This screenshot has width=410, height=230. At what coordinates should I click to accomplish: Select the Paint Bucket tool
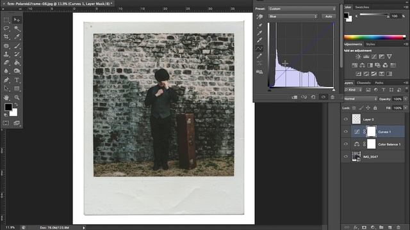tap(17, 63)
